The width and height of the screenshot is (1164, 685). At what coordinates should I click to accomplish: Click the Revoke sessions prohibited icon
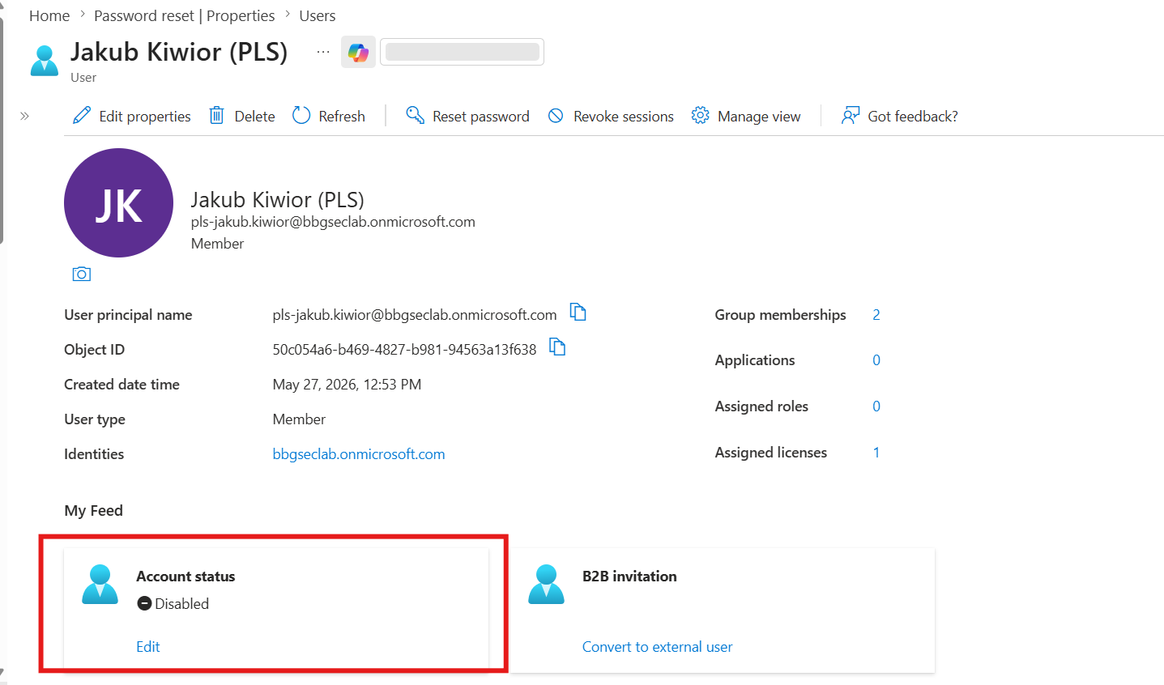coord(556,116)
